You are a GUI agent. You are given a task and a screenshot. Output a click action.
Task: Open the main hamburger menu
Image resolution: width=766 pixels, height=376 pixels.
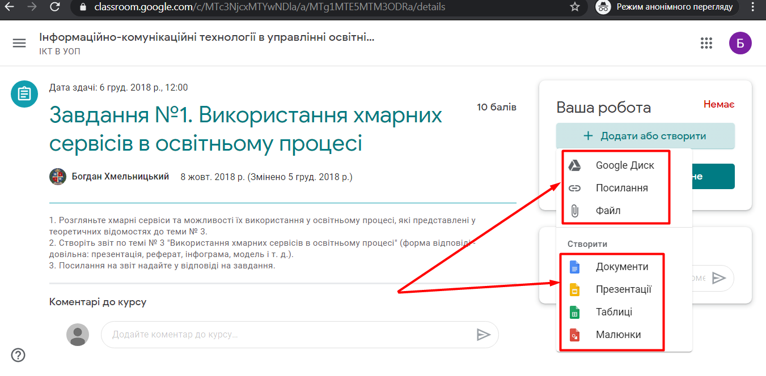click(19, 43)
